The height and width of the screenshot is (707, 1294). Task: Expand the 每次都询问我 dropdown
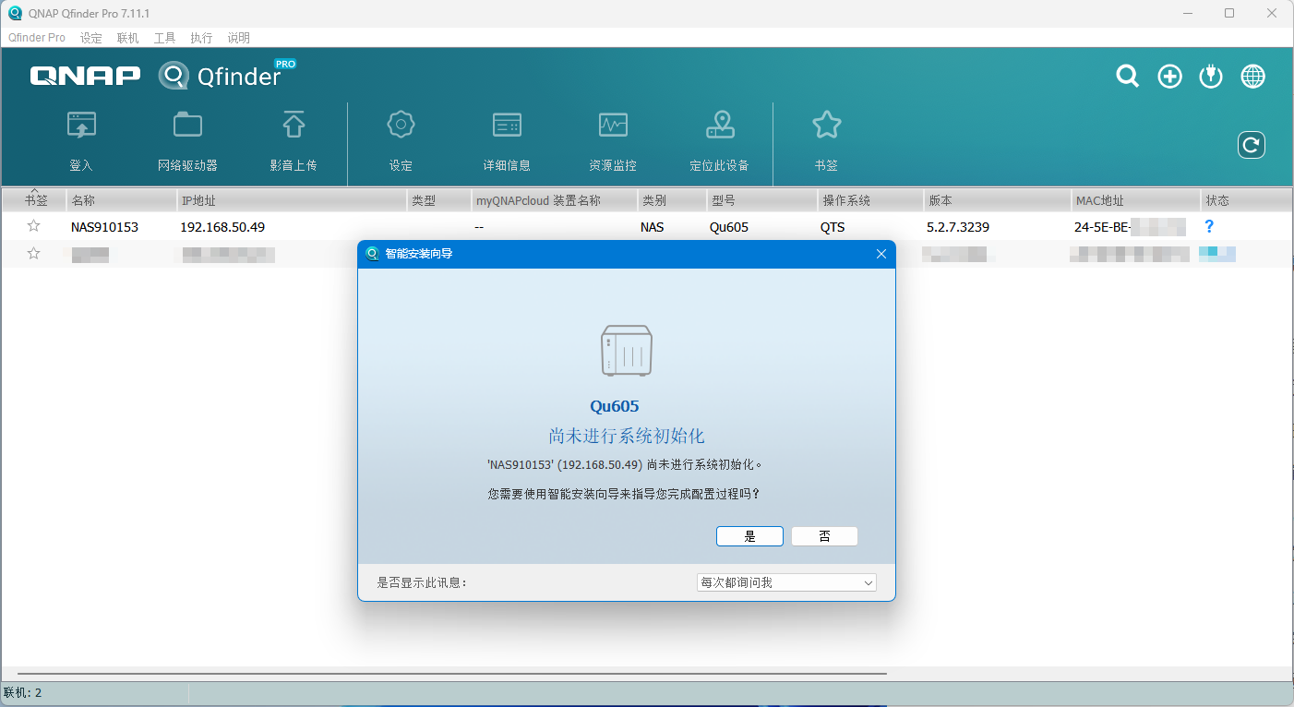(785, 582)
